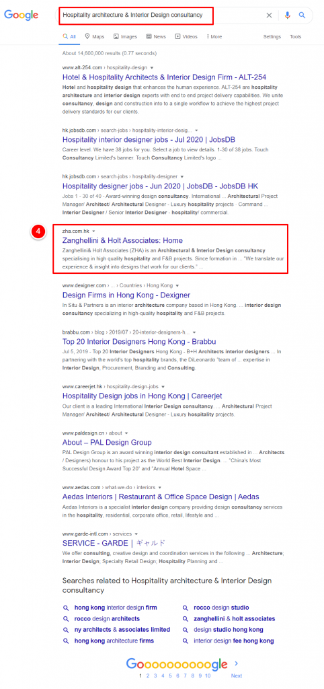Expand dropdown arrow next to zha.com.hk
This screenshot has width=324, height=689.
point(93,231)
